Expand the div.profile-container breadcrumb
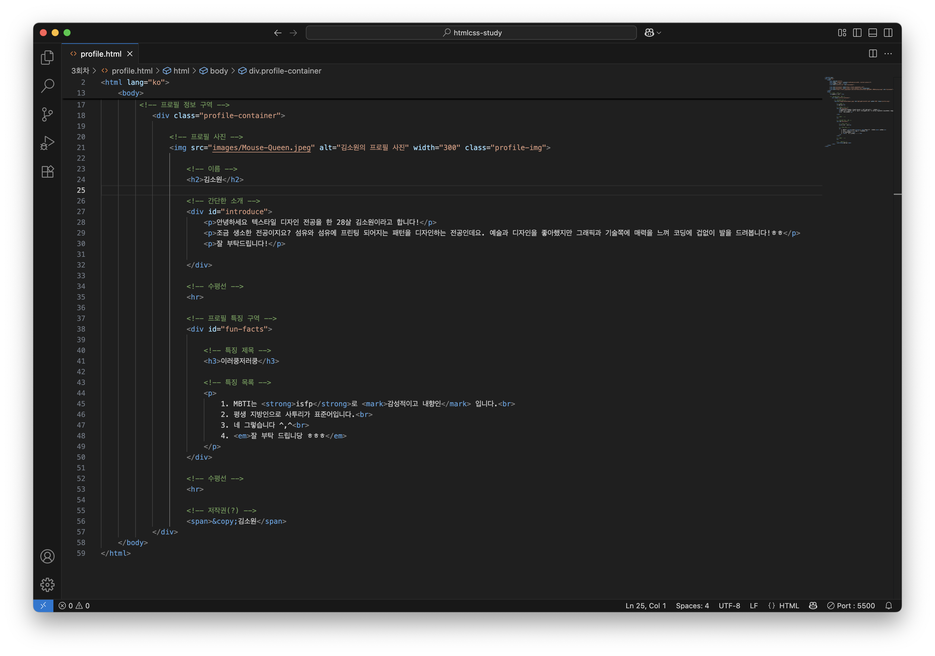 coord(285,71)
